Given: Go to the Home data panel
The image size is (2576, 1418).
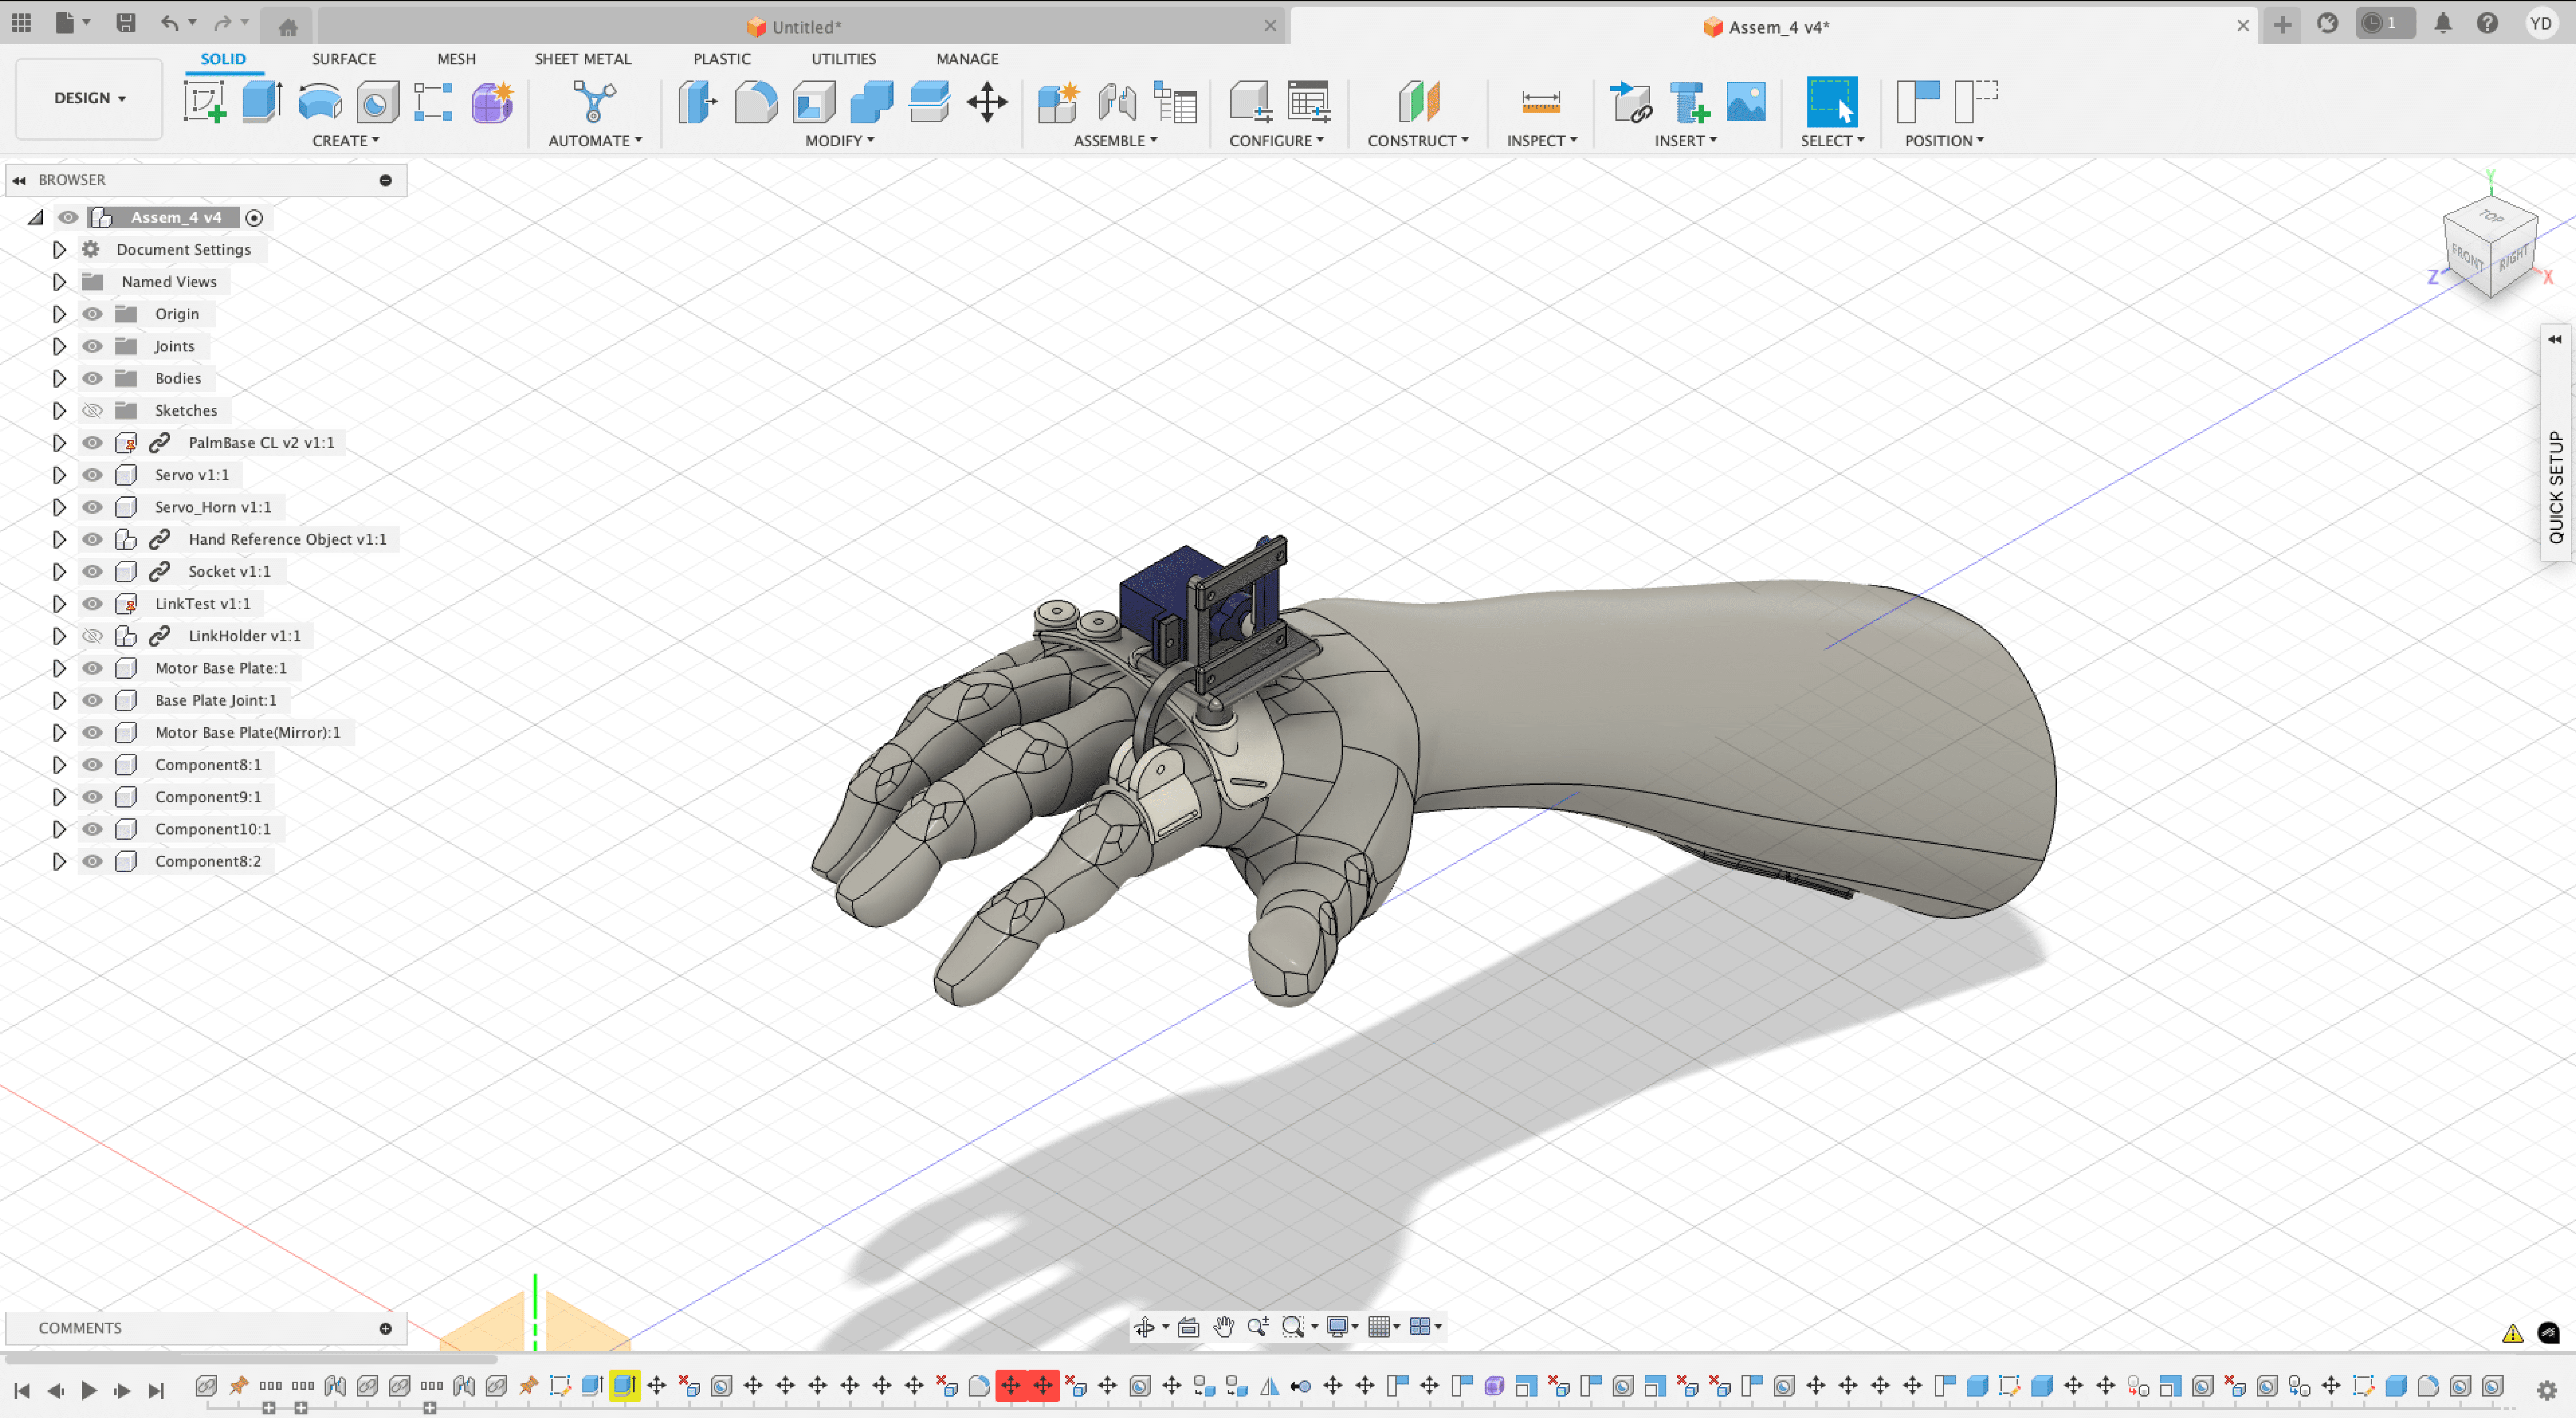Looking at the screenshot, I should 288,27.
